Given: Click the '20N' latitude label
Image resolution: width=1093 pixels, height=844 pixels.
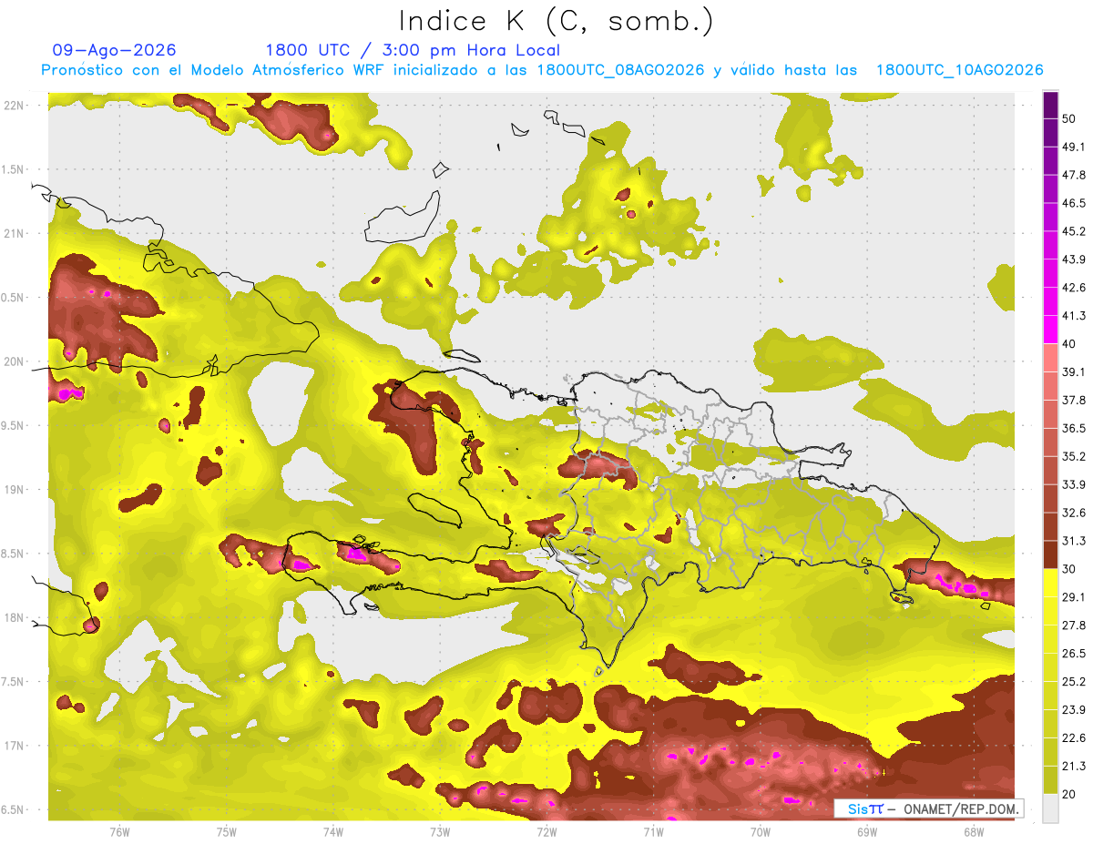Looking at the screenshot, I should [x=15, y=361].
